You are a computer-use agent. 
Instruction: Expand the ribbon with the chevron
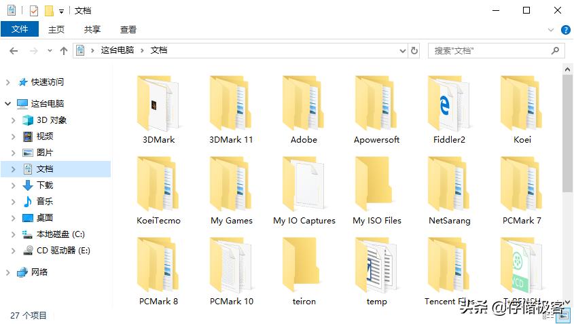[551, 30]
